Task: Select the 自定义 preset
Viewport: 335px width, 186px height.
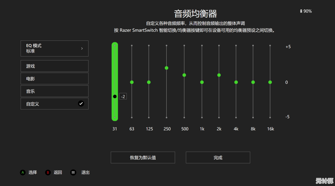Action: click(54, 104)
